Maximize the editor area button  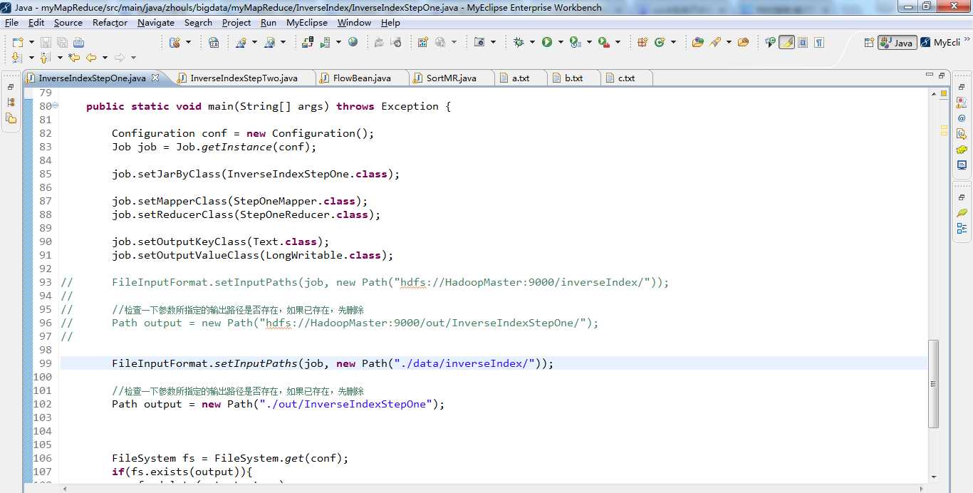pos(942,75)
